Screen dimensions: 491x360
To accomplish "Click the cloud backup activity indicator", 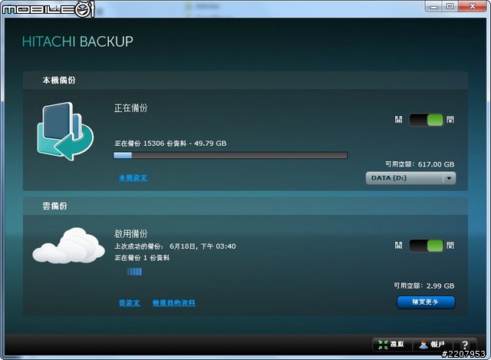I will [x=134, y=272].
